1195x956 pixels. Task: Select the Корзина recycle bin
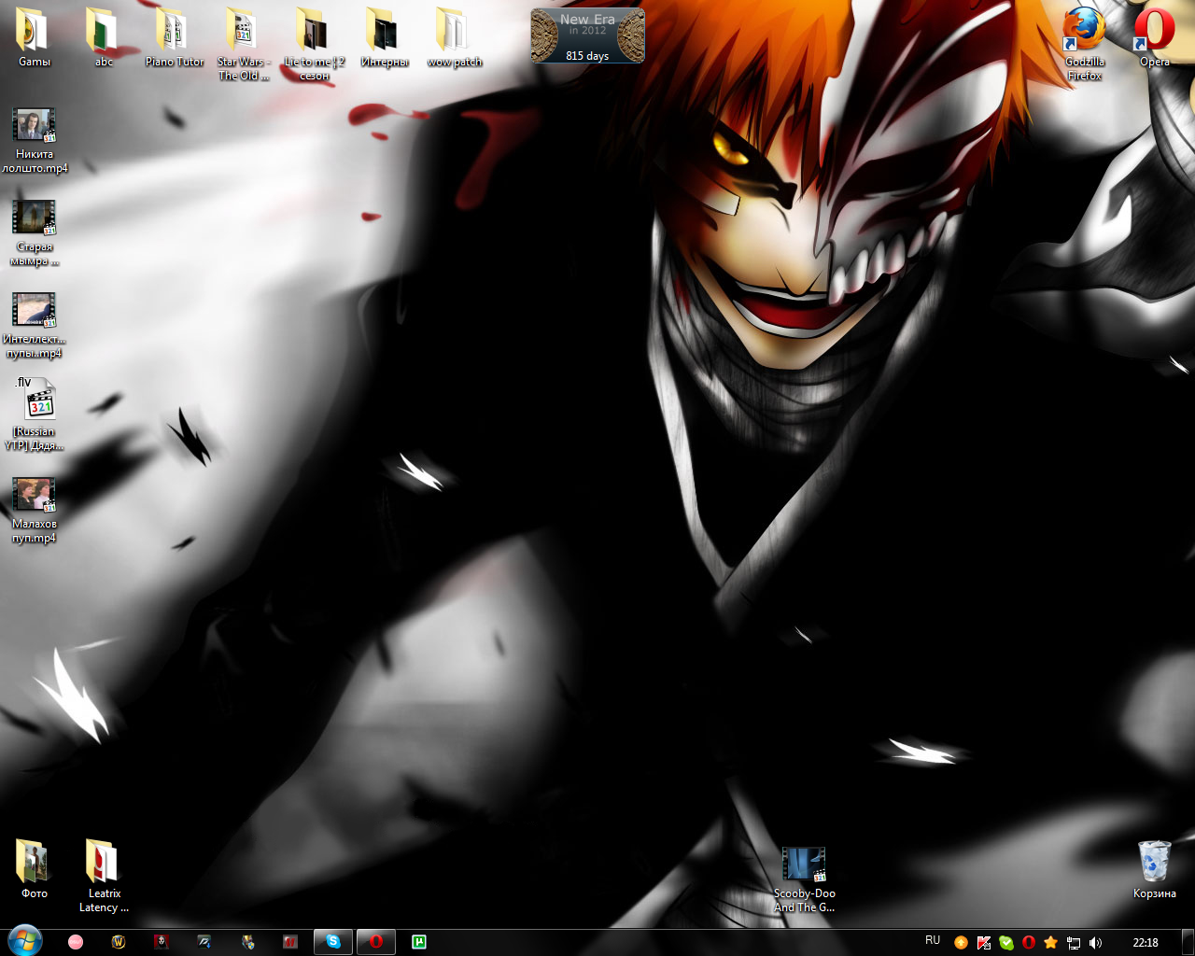(1154, 868)
